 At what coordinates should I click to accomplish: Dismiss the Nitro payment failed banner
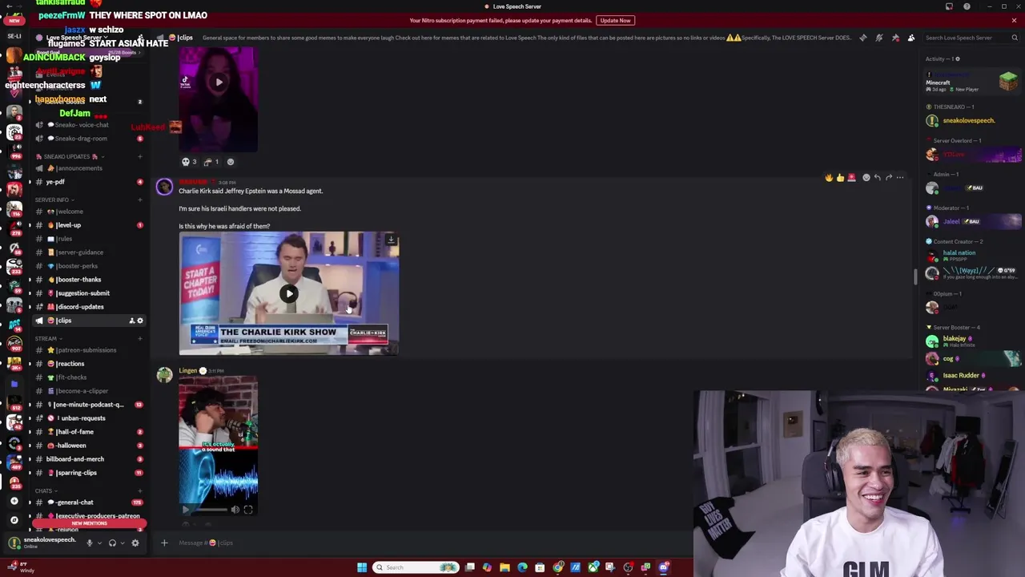[1014, 20]
